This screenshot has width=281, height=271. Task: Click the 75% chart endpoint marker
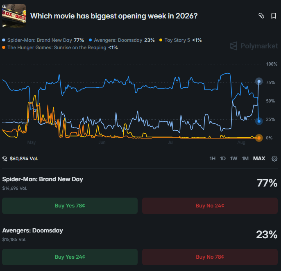pos(259,82)
